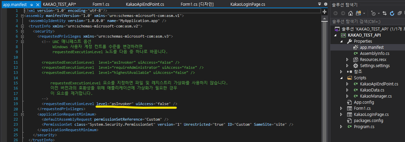The height and width of the screenshot is (142, 405).
Task: Click the wrench icon of Properties node
Action: click(349, 41)
